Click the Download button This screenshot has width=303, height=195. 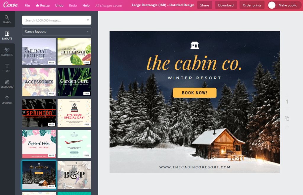[226, 5]
